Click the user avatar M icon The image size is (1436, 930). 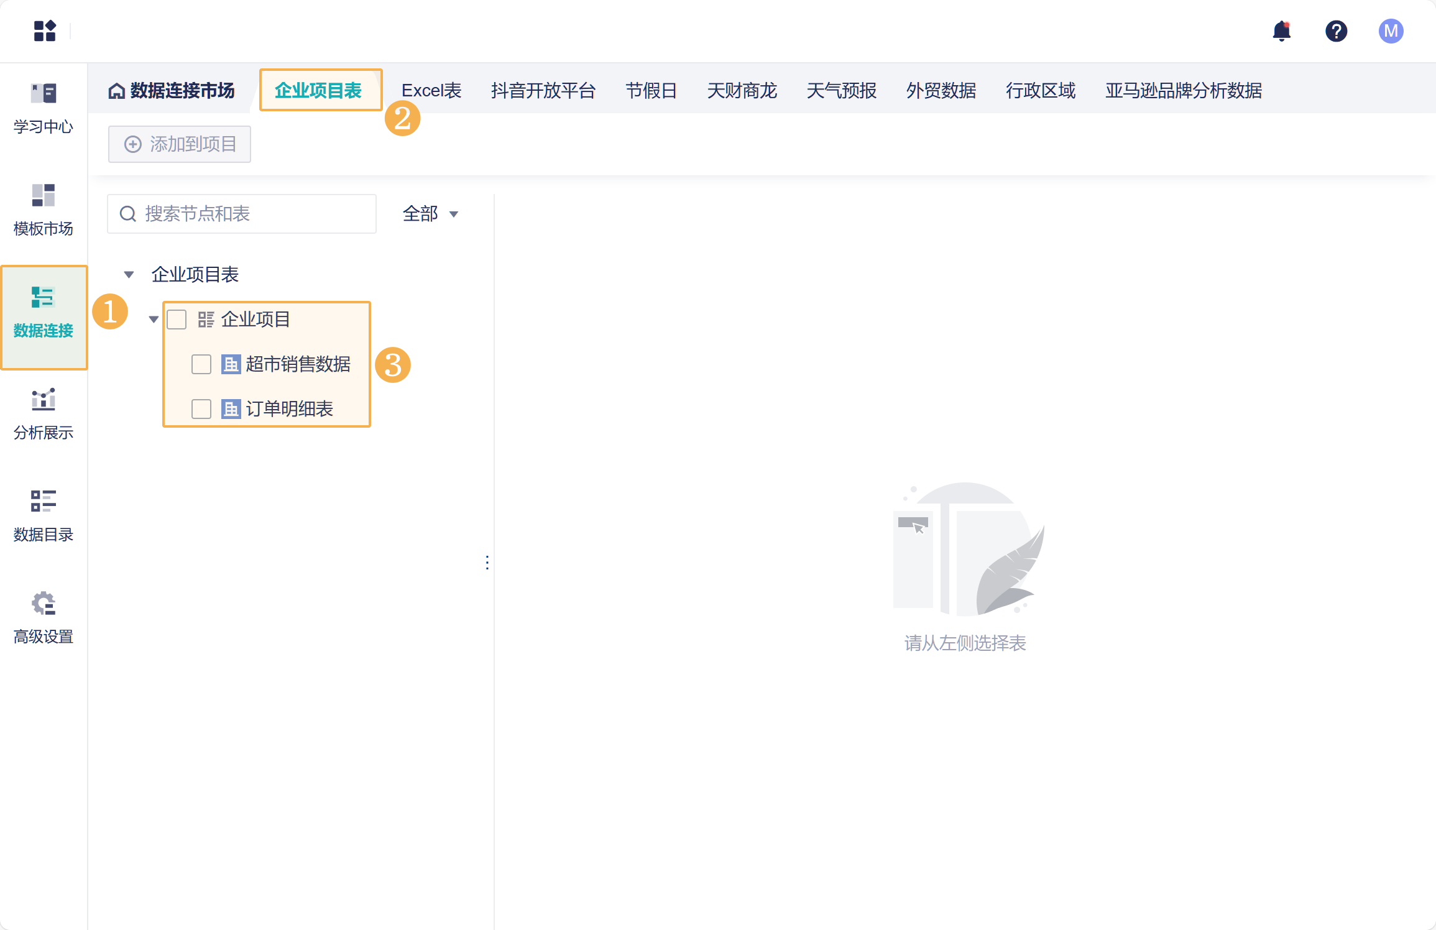(x=1391, y=31)
